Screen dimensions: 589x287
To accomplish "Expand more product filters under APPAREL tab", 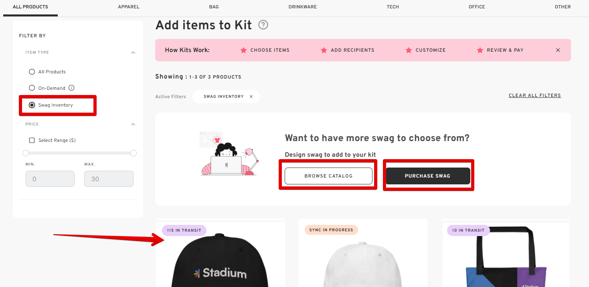I will pyautogui.click(x=128, y=7).
